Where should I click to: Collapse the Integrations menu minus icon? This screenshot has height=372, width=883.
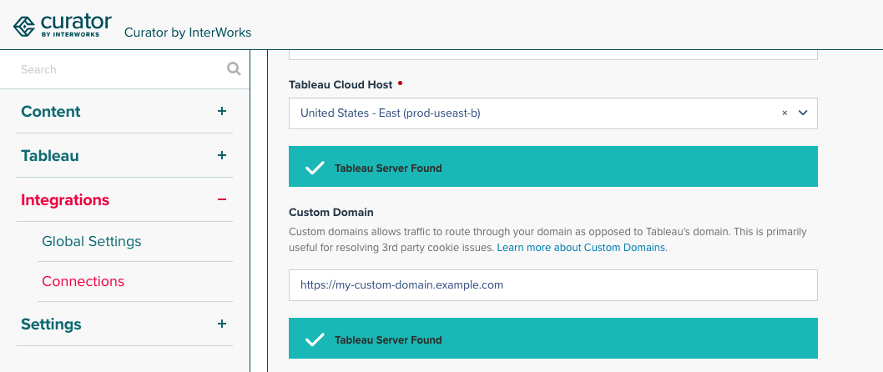point(222,200)
